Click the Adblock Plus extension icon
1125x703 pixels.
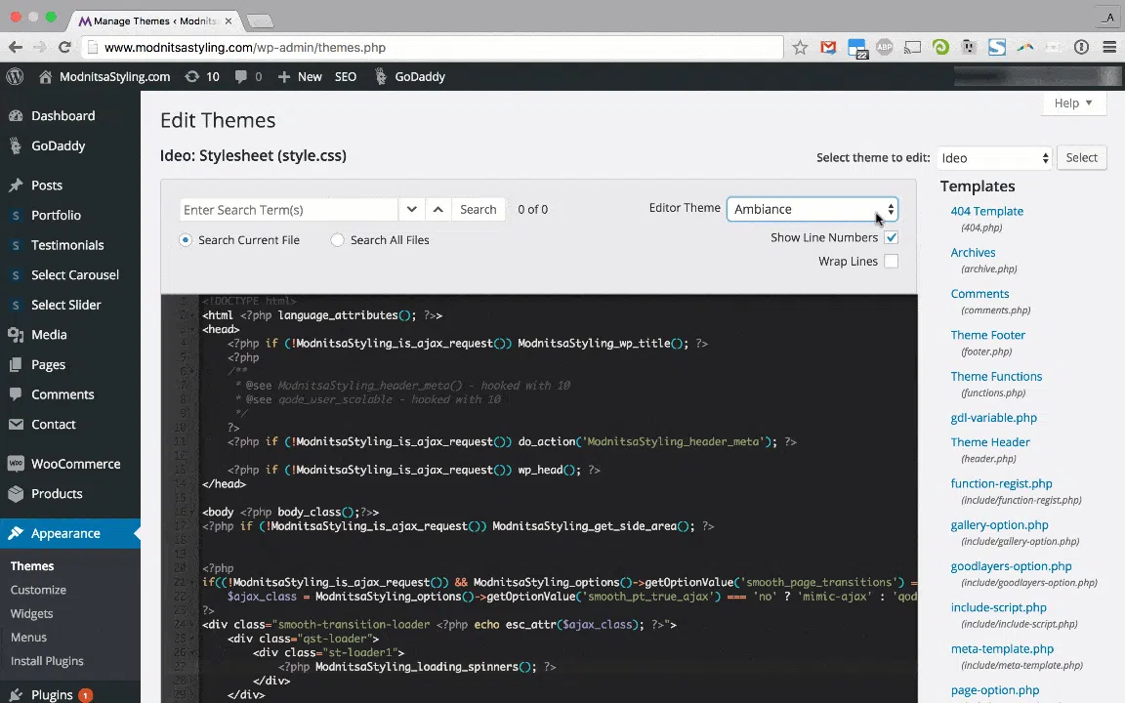coord(885,47)
